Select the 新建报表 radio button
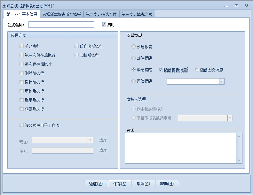This screenshot has width=253, height=195. click(134, 47)
